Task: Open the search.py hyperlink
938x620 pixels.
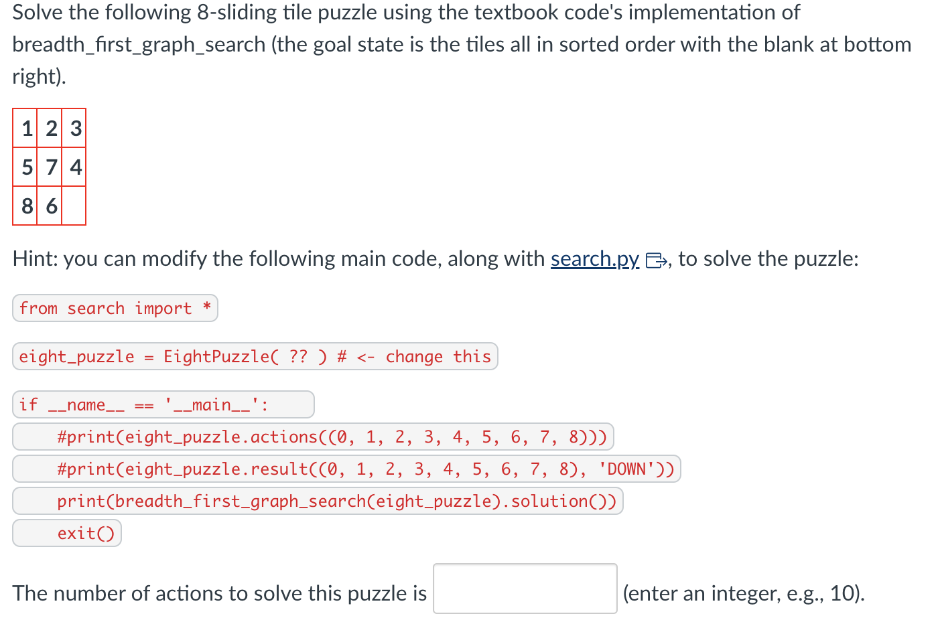Action: [595, 259]
